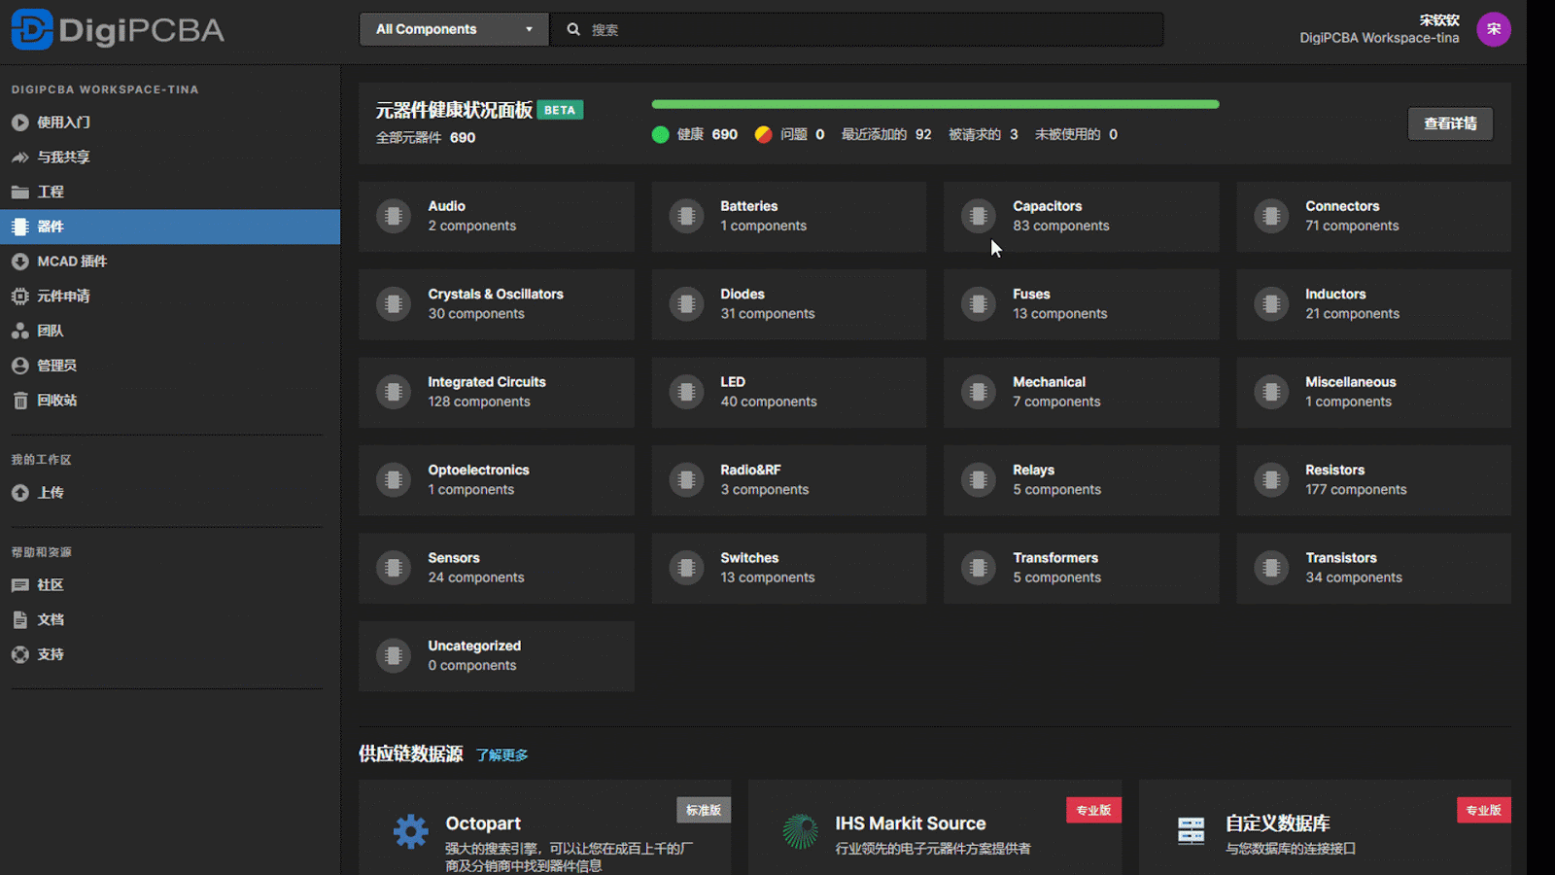Image resolution: width=1555 pixels, height=875 pixels.
Task: Click the 查看详情 button
Action: click(x=1450, y=123)
